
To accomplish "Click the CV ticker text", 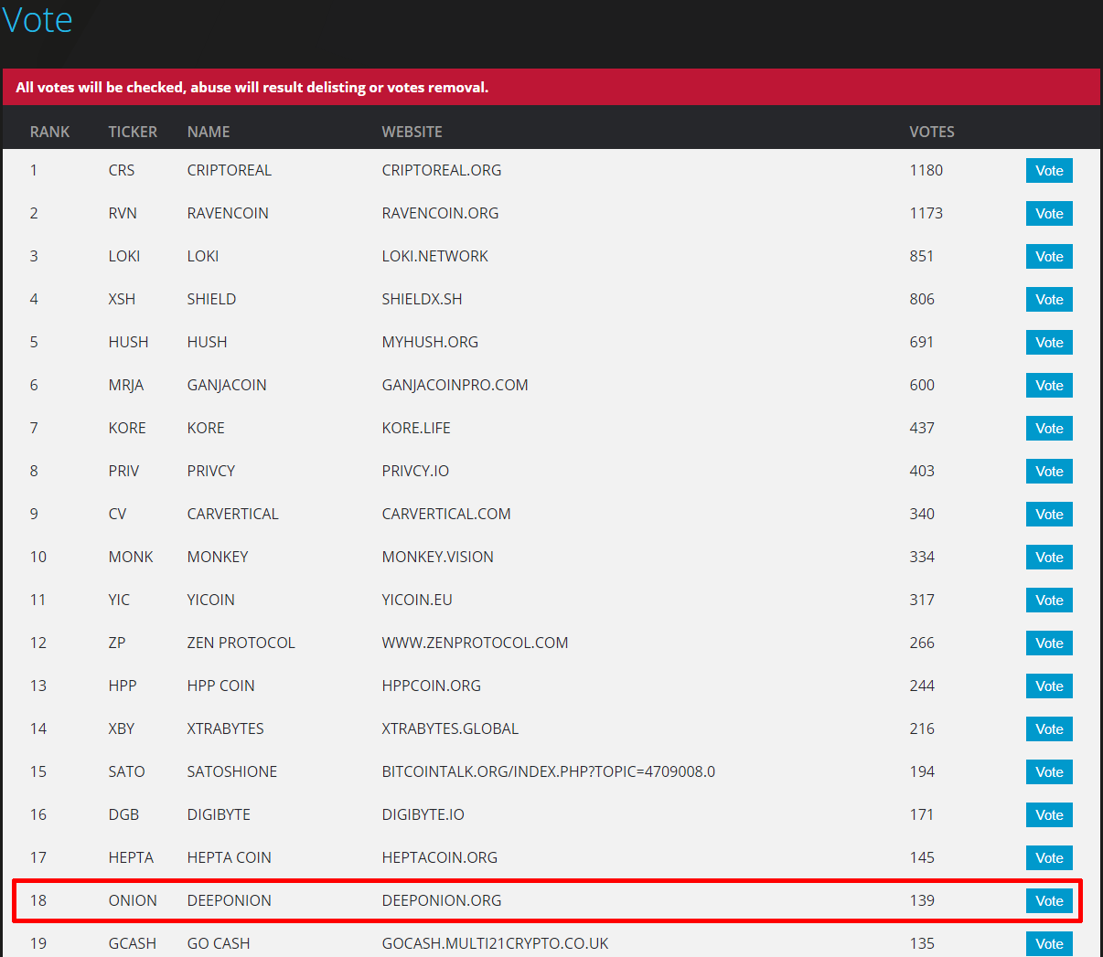I will pyautogui.click(x=117, y=514).
